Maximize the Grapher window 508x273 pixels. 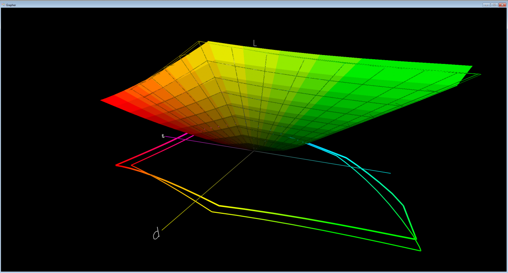[494, 5]
